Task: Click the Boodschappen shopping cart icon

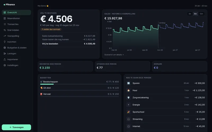Action: (x=41, y=82)
